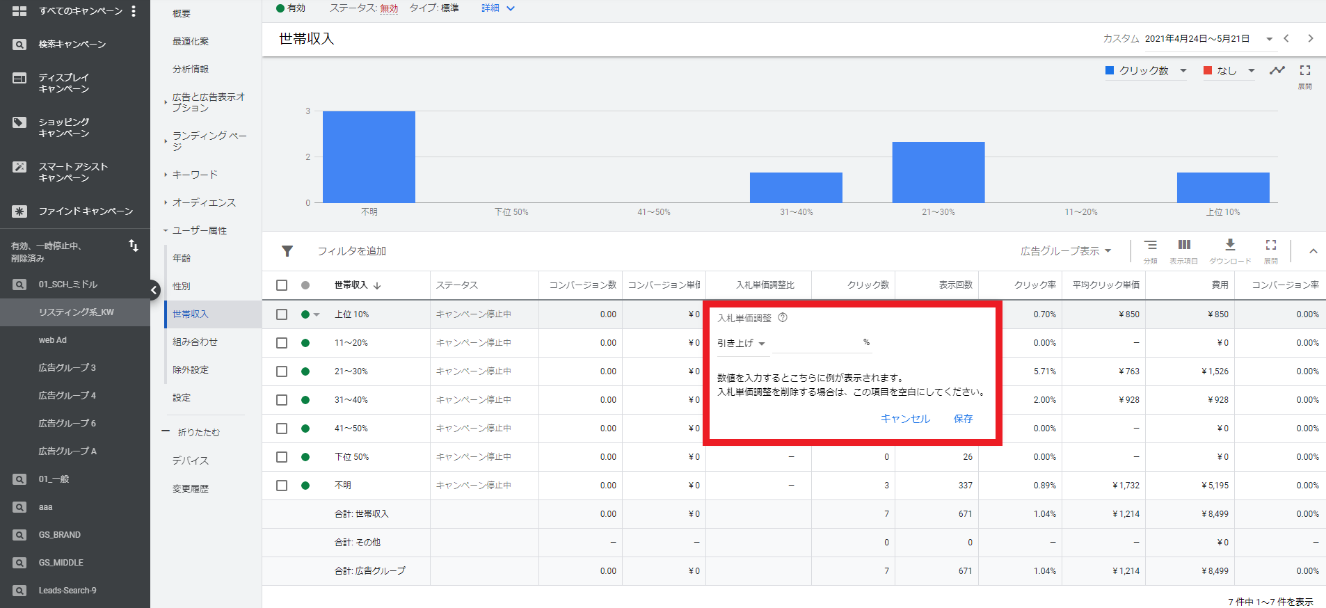The height and width of the screenshot is (608, 1326).
Task: Open the 広告グループ表示 dropdown
Action: [x=1066, y=251]
